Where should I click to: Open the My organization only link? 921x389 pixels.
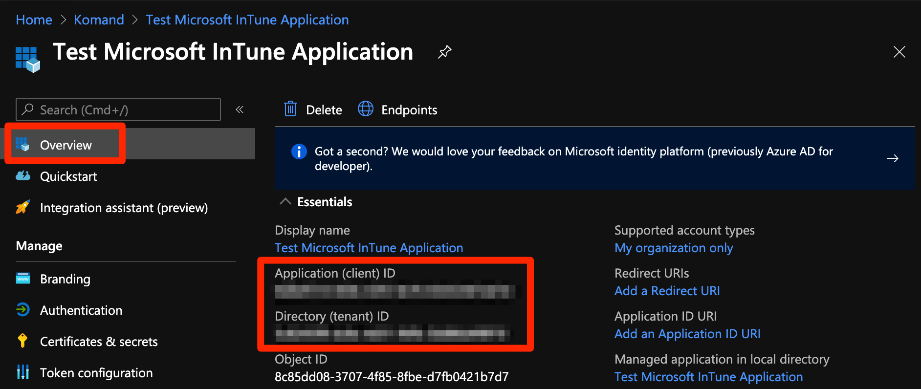click(x=673, y=248)
